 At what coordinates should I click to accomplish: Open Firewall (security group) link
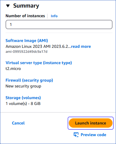coord(29,80)
